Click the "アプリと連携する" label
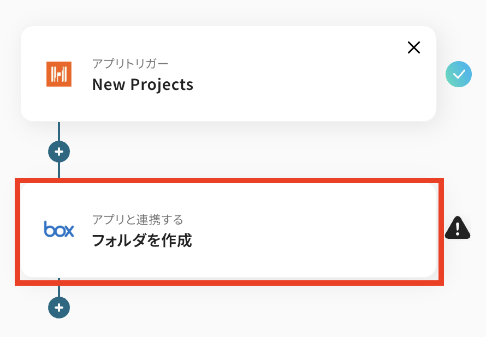The height and width of the screenshot is (337, 486). pos(137,220)
